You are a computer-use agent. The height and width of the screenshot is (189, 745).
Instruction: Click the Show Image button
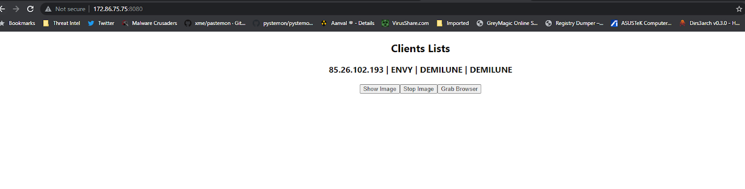pyautogui.click(x=379, y=89)
